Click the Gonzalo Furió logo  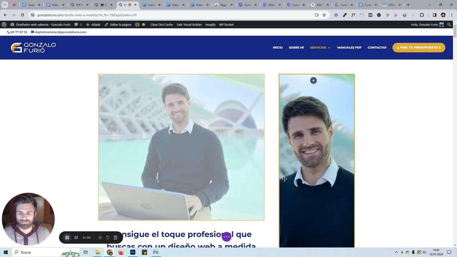[33, 47]
